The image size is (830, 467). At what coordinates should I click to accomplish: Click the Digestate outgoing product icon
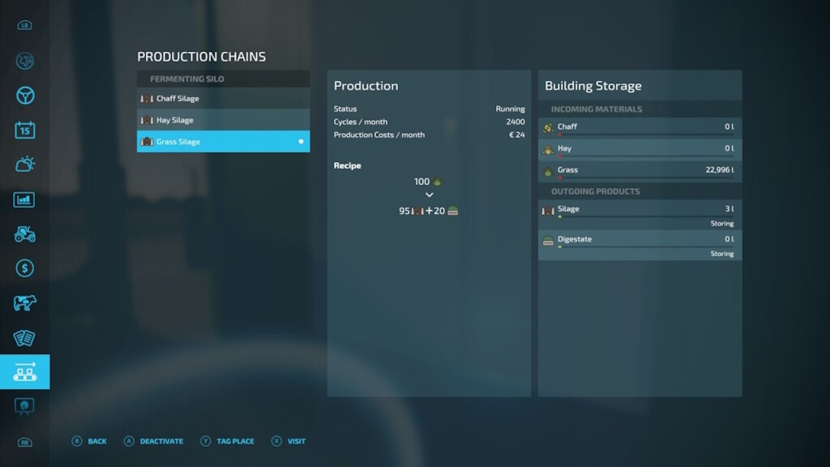tap(548, 241)
